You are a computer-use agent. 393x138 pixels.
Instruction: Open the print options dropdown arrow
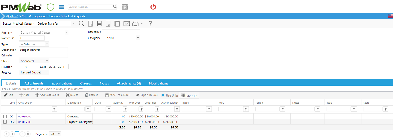142,23
